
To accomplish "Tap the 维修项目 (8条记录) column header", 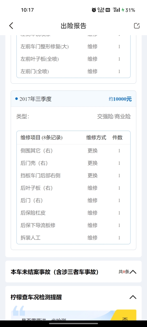I will (x=41, y=137).
